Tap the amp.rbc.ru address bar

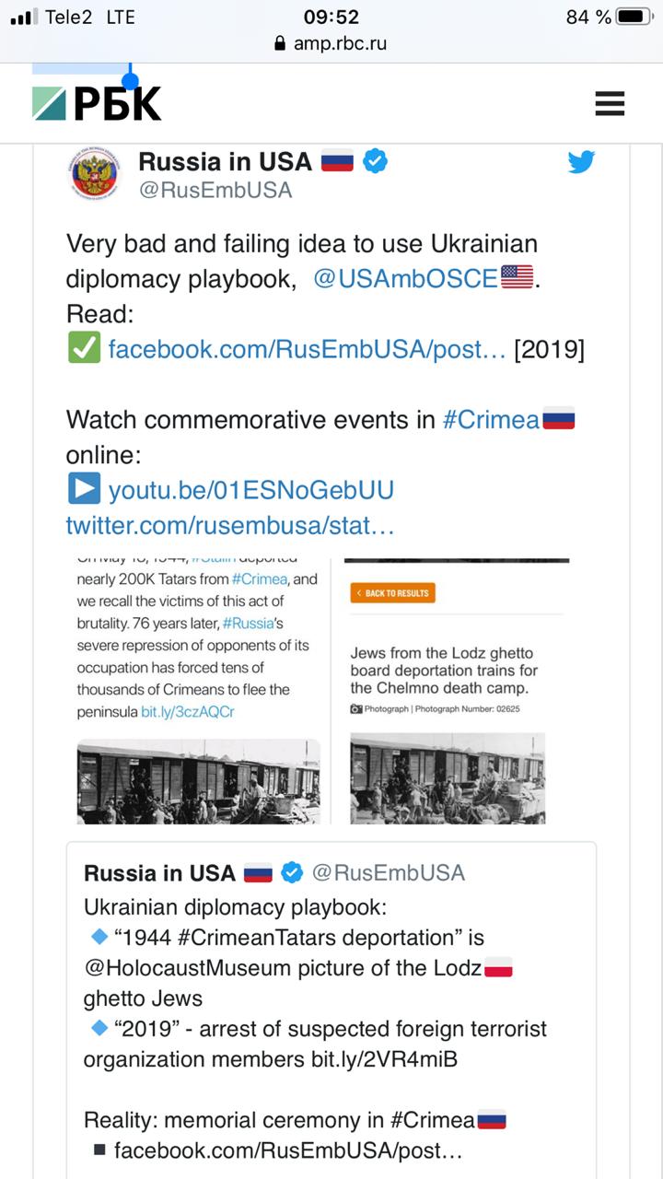[331, 43]
